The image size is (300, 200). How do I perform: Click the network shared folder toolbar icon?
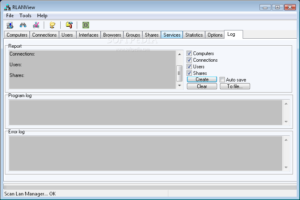[x=52, y=25]
